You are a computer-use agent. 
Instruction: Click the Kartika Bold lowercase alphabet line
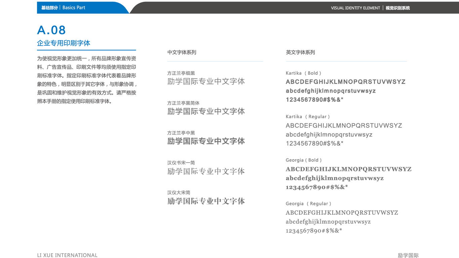pyautogui.click(x=331, y=91)
